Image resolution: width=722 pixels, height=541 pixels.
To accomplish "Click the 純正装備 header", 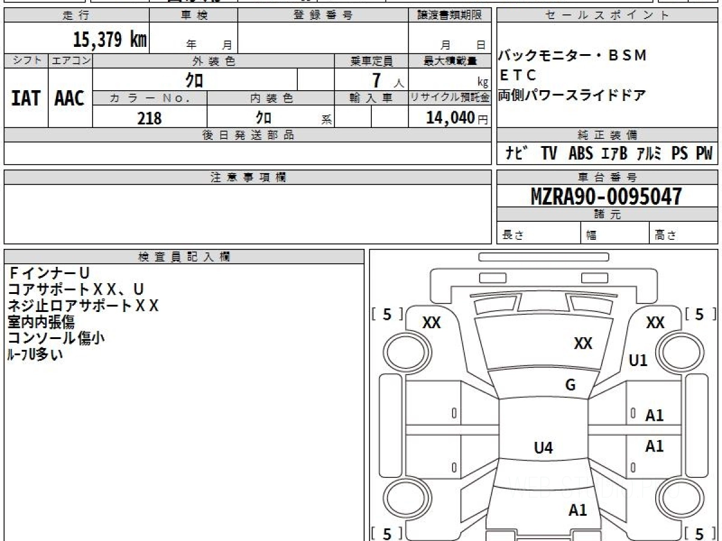I will [607, 135].
